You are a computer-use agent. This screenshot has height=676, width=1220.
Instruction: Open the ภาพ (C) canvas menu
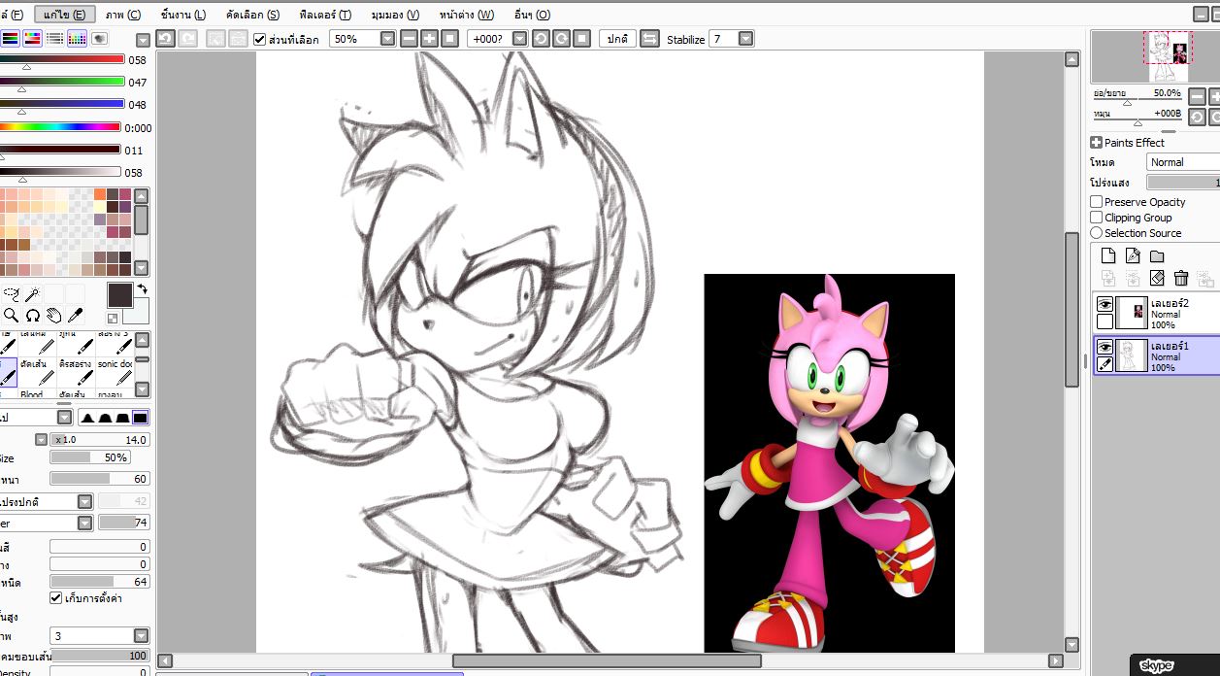click(123, 15)
